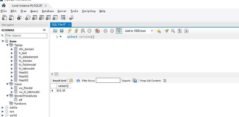
Task: Open the Database menu
Action: [x=48, y=11]
